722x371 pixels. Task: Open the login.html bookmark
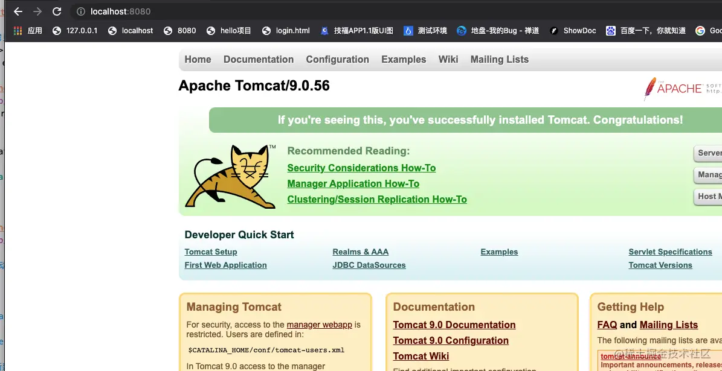click(x=286, y=31)
